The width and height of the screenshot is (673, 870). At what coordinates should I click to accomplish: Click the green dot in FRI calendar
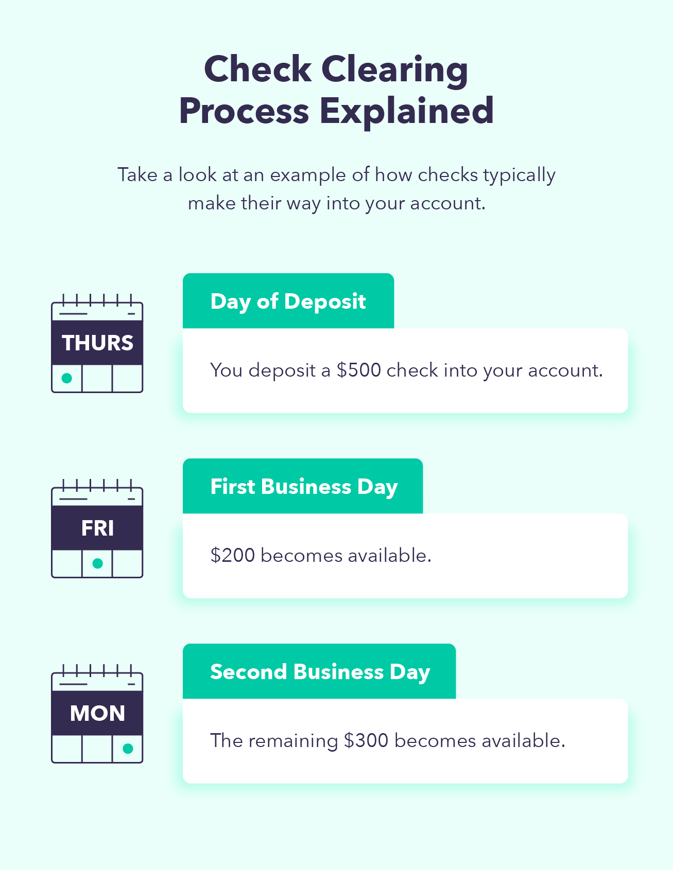[97, 563]
